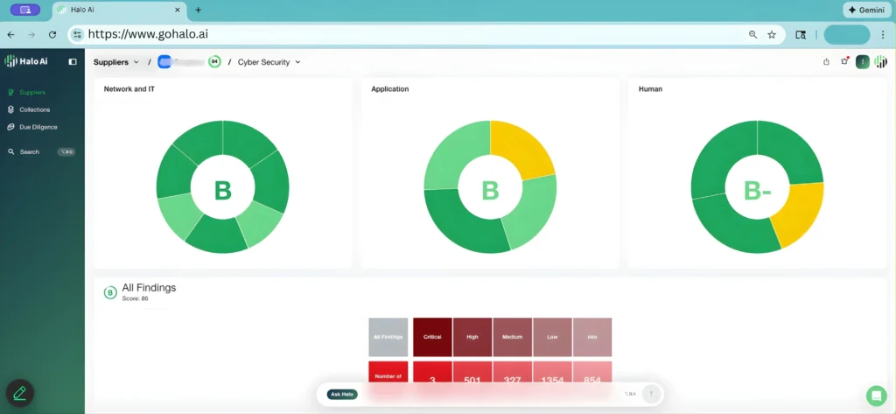Click the Halo bars logo at the top right
The height and width of the screenshot is (414, 896).
pyautogui.click(x=880, y=62)
